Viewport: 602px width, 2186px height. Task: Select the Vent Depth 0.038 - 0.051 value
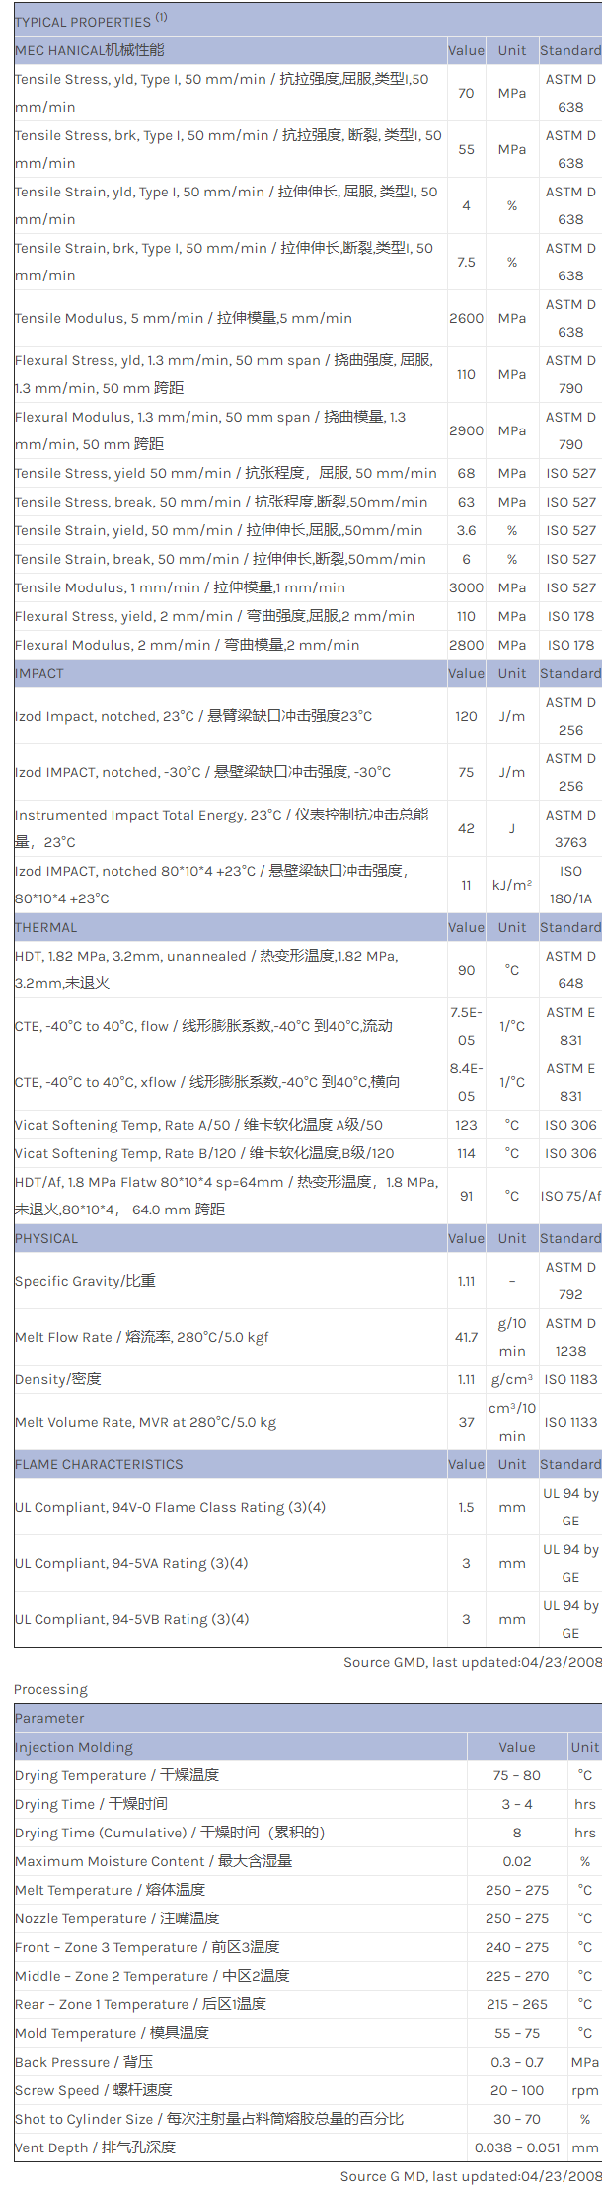[516, 2147]
